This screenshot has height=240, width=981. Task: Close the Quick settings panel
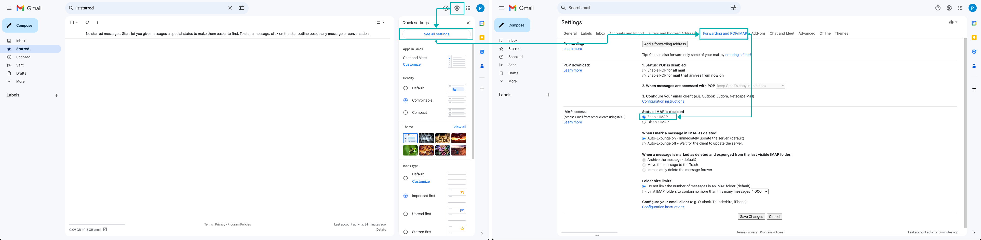(468, 23)
